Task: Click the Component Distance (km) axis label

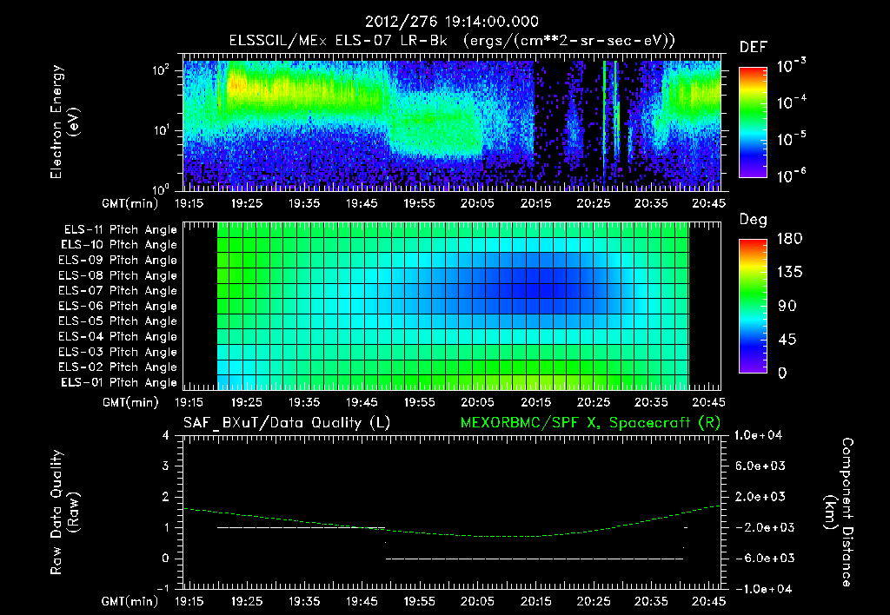Action: (x=839, y=512)
